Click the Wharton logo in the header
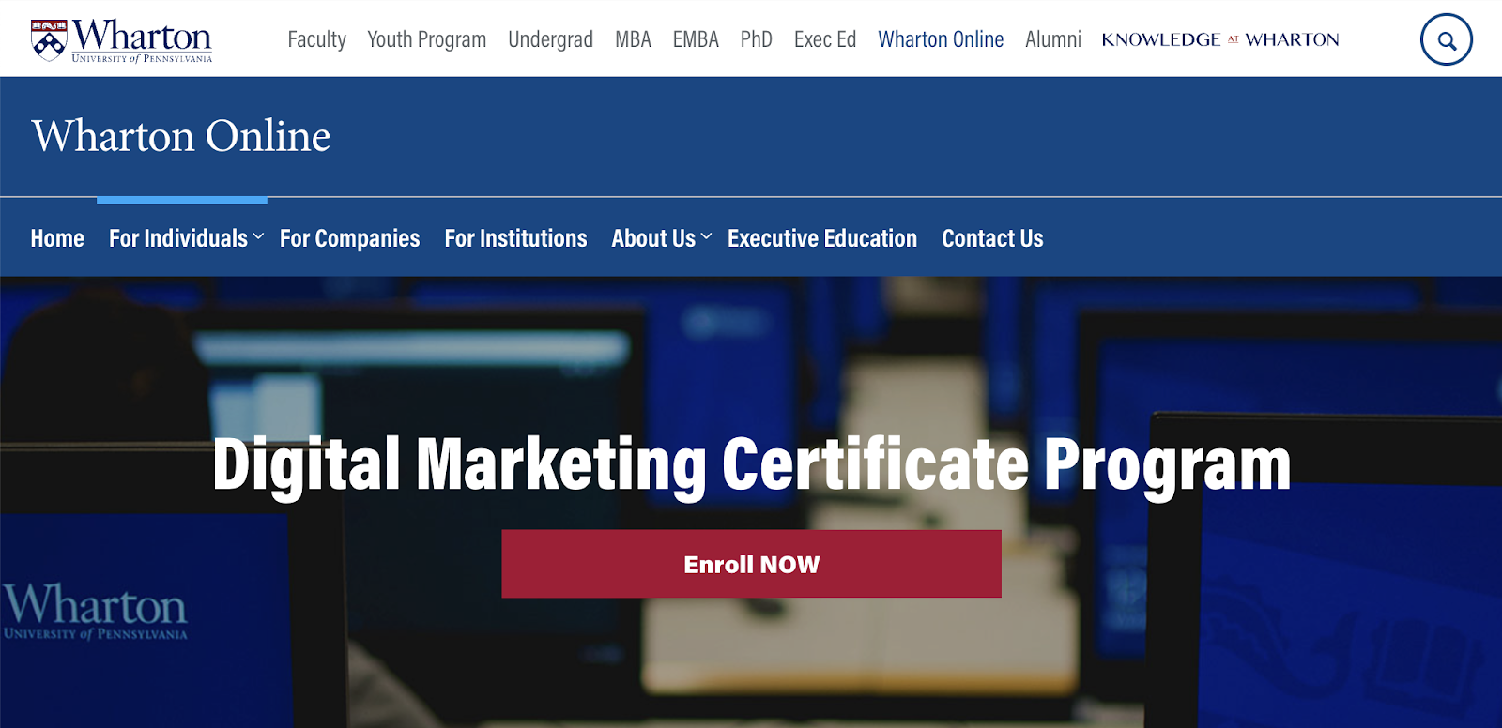Viewport: 1502px width, 728px height. (x=122, y=40)
